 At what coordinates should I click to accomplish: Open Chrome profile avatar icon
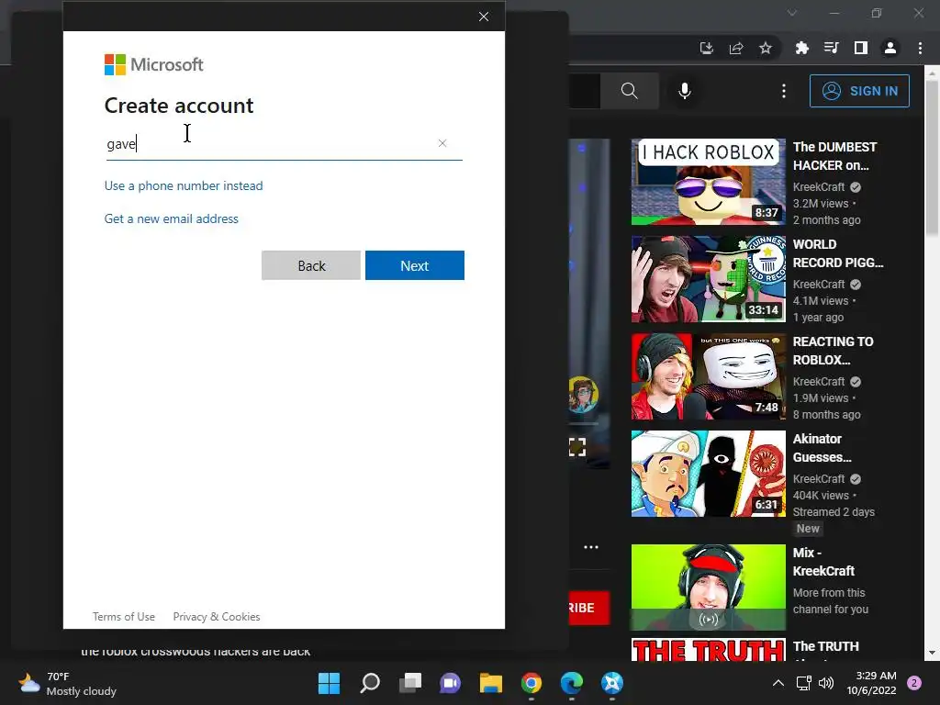[890, 48]
